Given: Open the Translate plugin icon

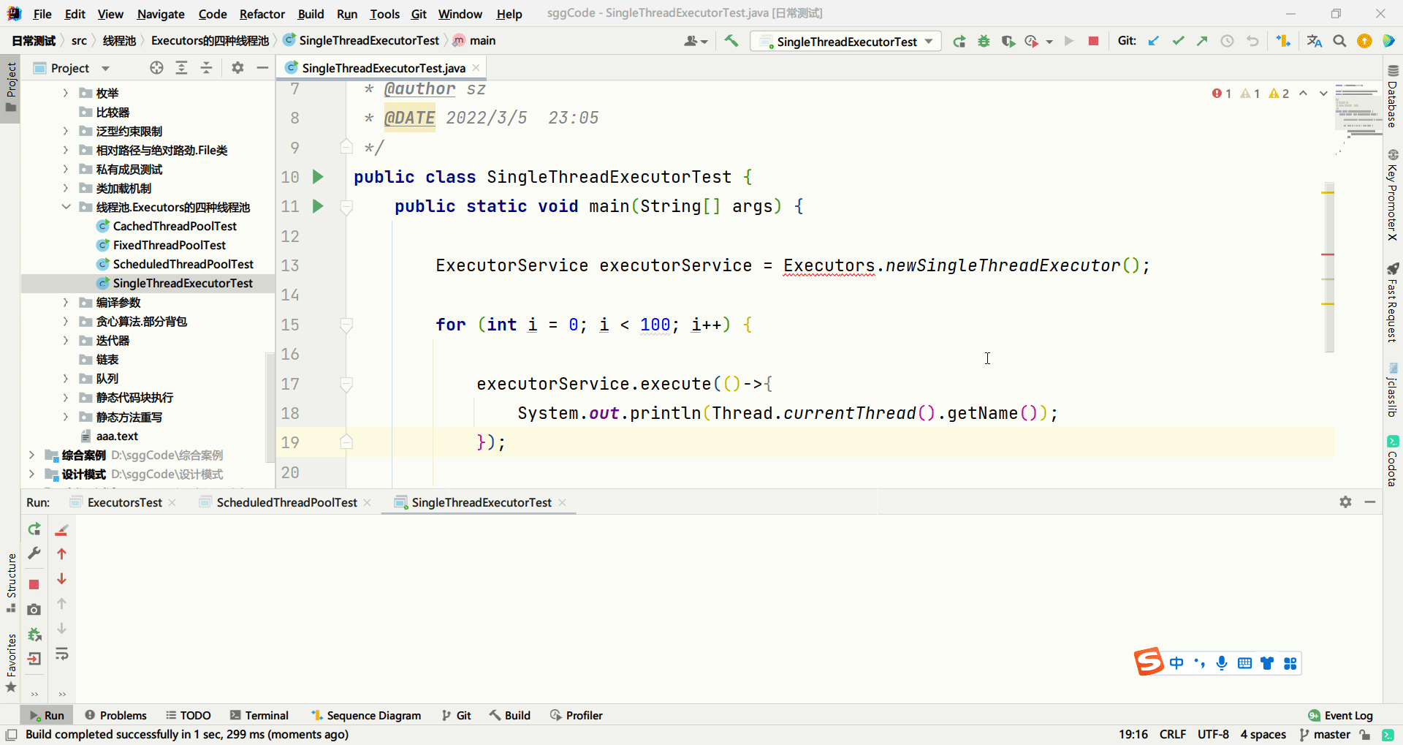Looking at the screenshot, I should click(1315, 41).
